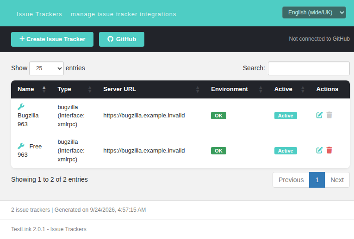Click TestLink 2.0.1 - Issue Trackers footer
The image size is (354, 239).
[x=49, y=229]
